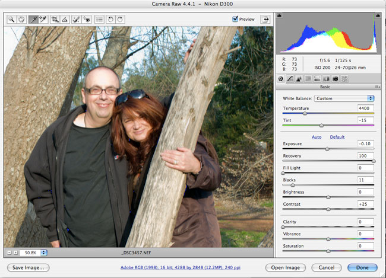The width and height of the screenshot is (386, 278).
Task: Toggle the Preview checkbox
Action: coord(235,19)
